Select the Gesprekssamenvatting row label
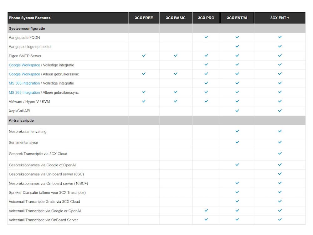Image resolution: width=313 pixels, height=235 pixels. click(28, 132)
